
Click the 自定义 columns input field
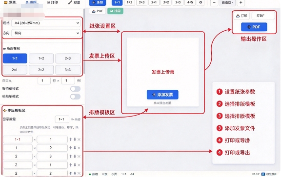68,80
